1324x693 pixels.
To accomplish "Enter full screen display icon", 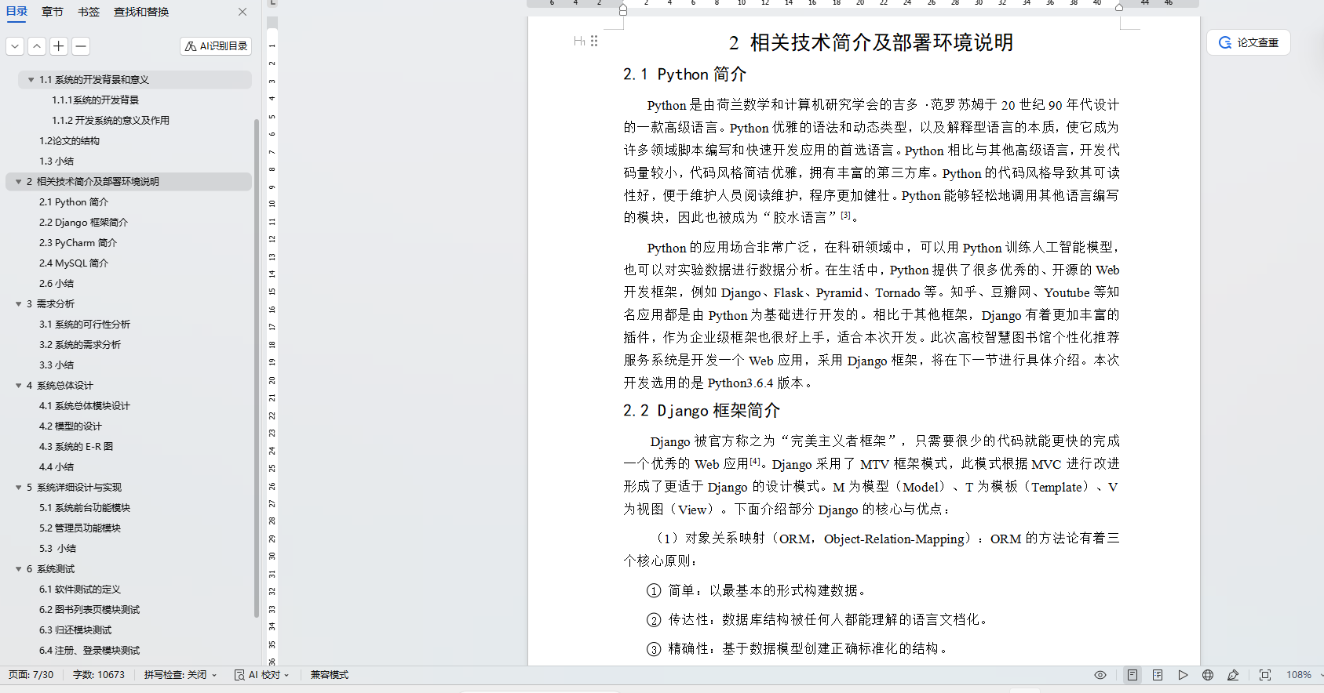I will coord(1265,675).
